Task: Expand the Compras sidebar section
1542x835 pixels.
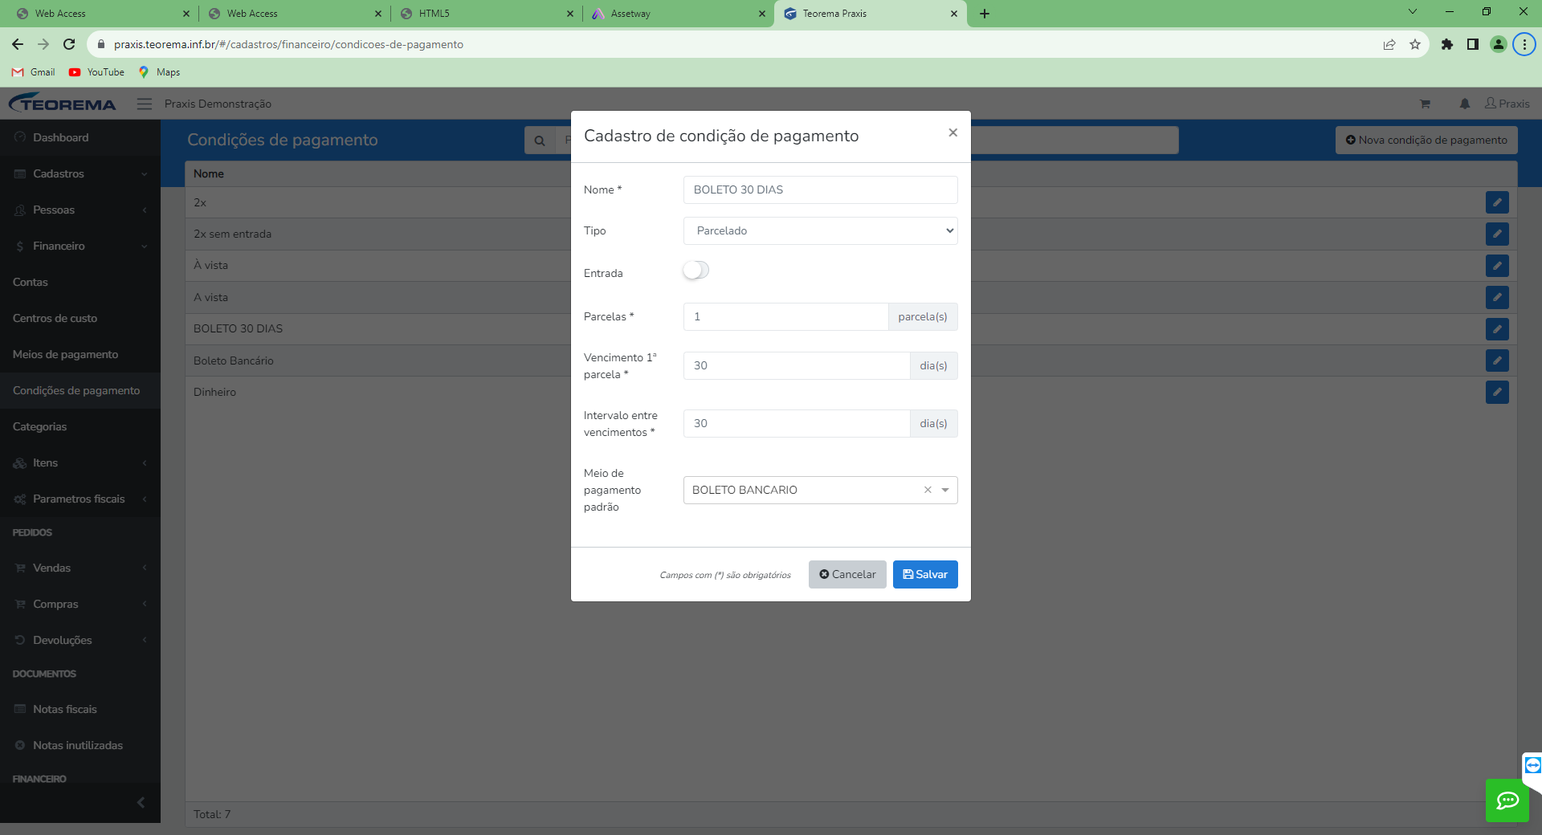Action: 80,604
